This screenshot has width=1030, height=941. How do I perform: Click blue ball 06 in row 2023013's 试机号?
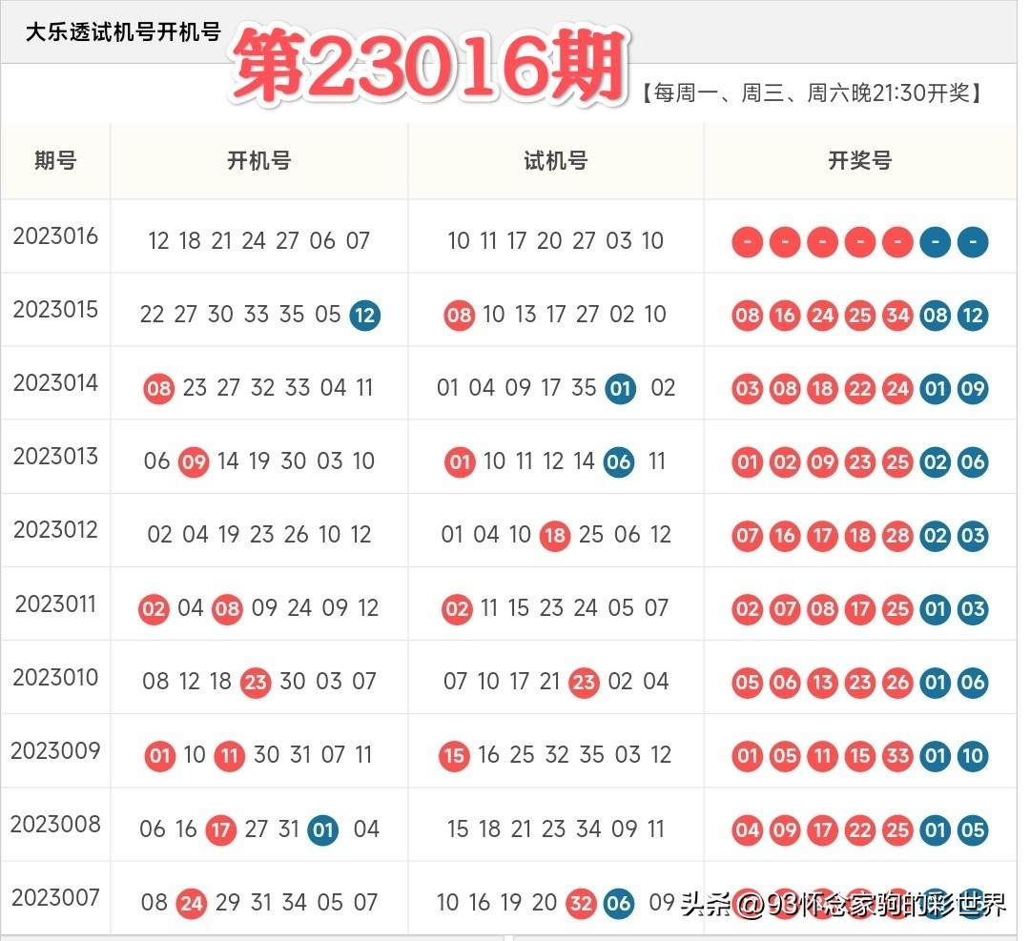[x=619, y=462]
